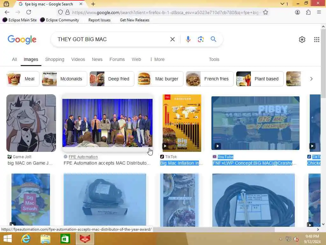The height and width of the screenshot is (245, 326).
Task: Open the Big Mac Smash video thumbnail
Action: (x=31, y=200)
